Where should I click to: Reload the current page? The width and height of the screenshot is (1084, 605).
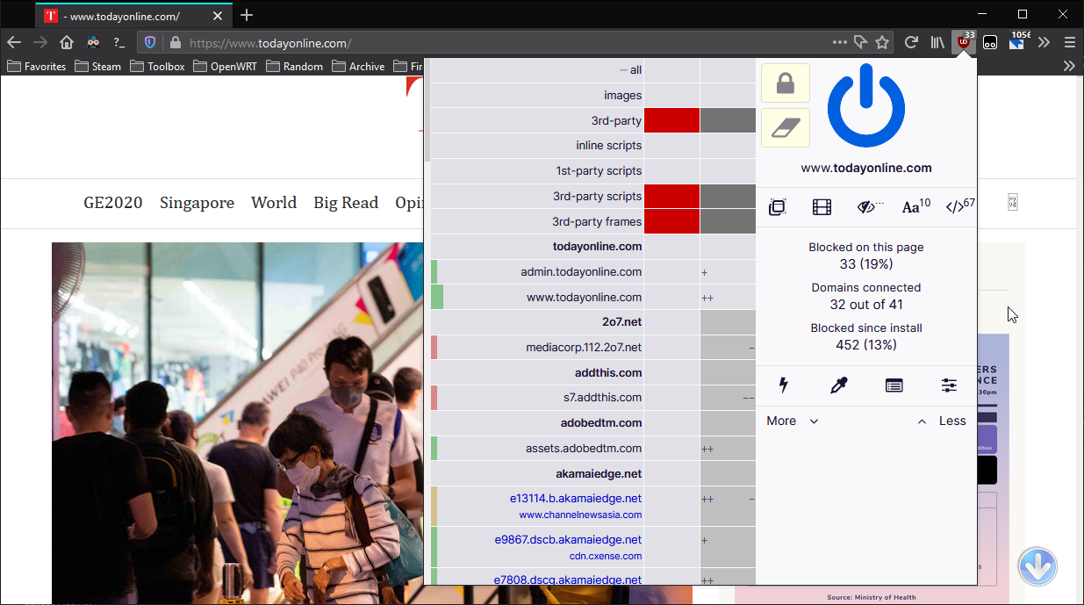pos(911,42)
